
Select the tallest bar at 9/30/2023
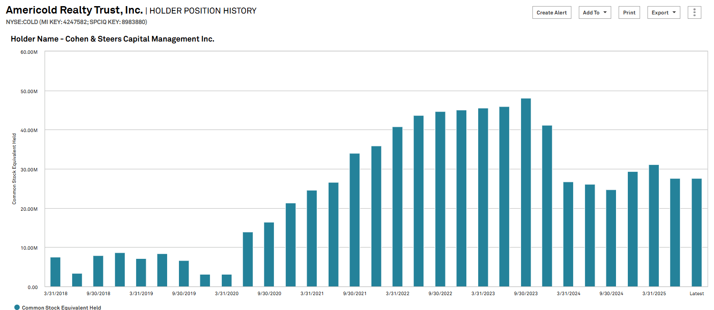click(x=526, y=192)
